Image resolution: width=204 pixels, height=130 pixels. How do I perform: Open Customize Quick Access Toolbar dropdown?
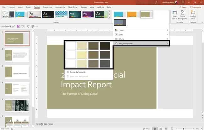point(37,26)
